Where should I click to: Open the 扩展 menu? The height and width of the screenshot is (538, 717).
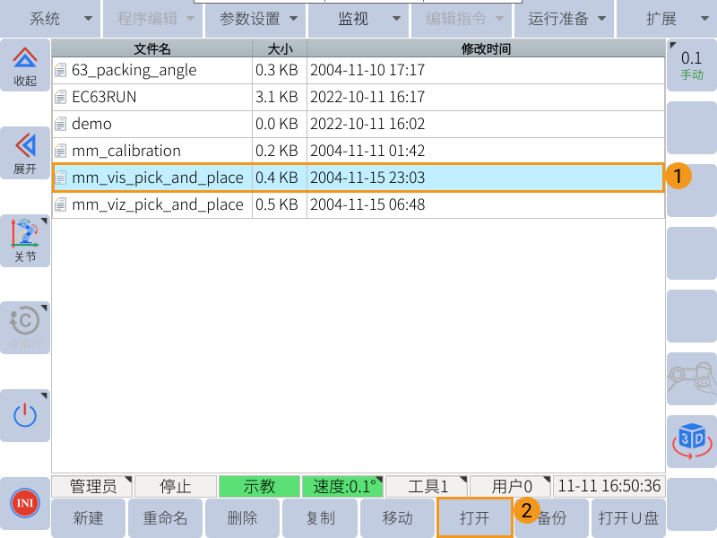click(x=667, y=19)
